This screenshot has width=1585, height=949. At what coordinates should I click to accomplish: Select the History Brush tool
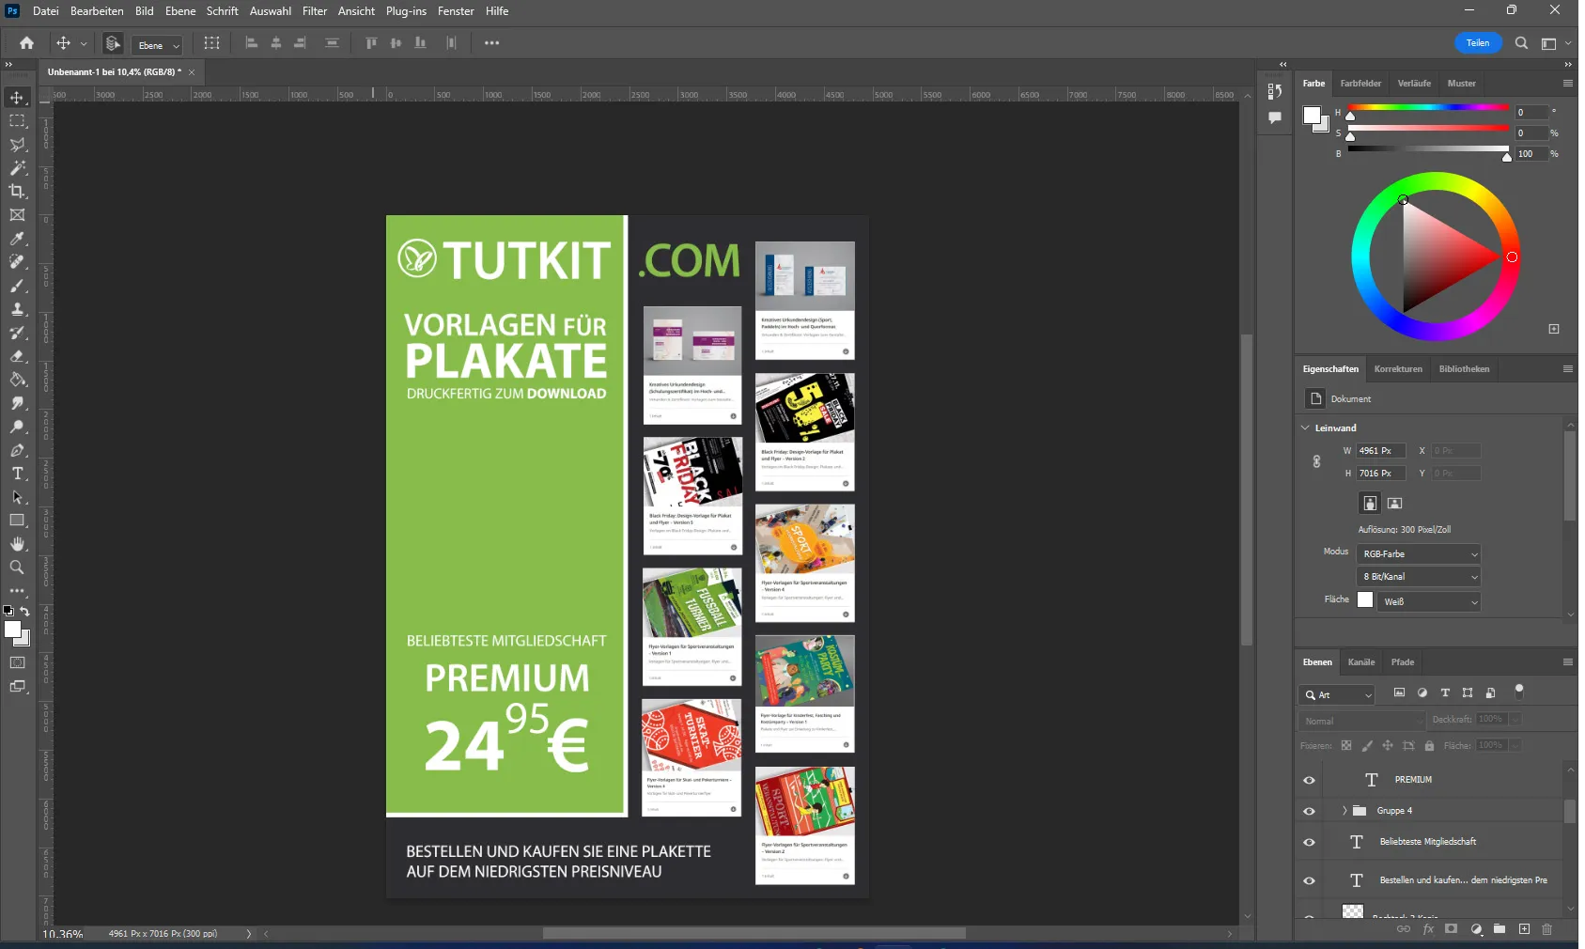17,333
